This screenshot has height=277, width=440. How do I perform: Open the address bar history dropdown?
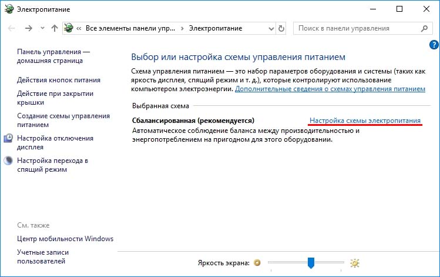271,28
